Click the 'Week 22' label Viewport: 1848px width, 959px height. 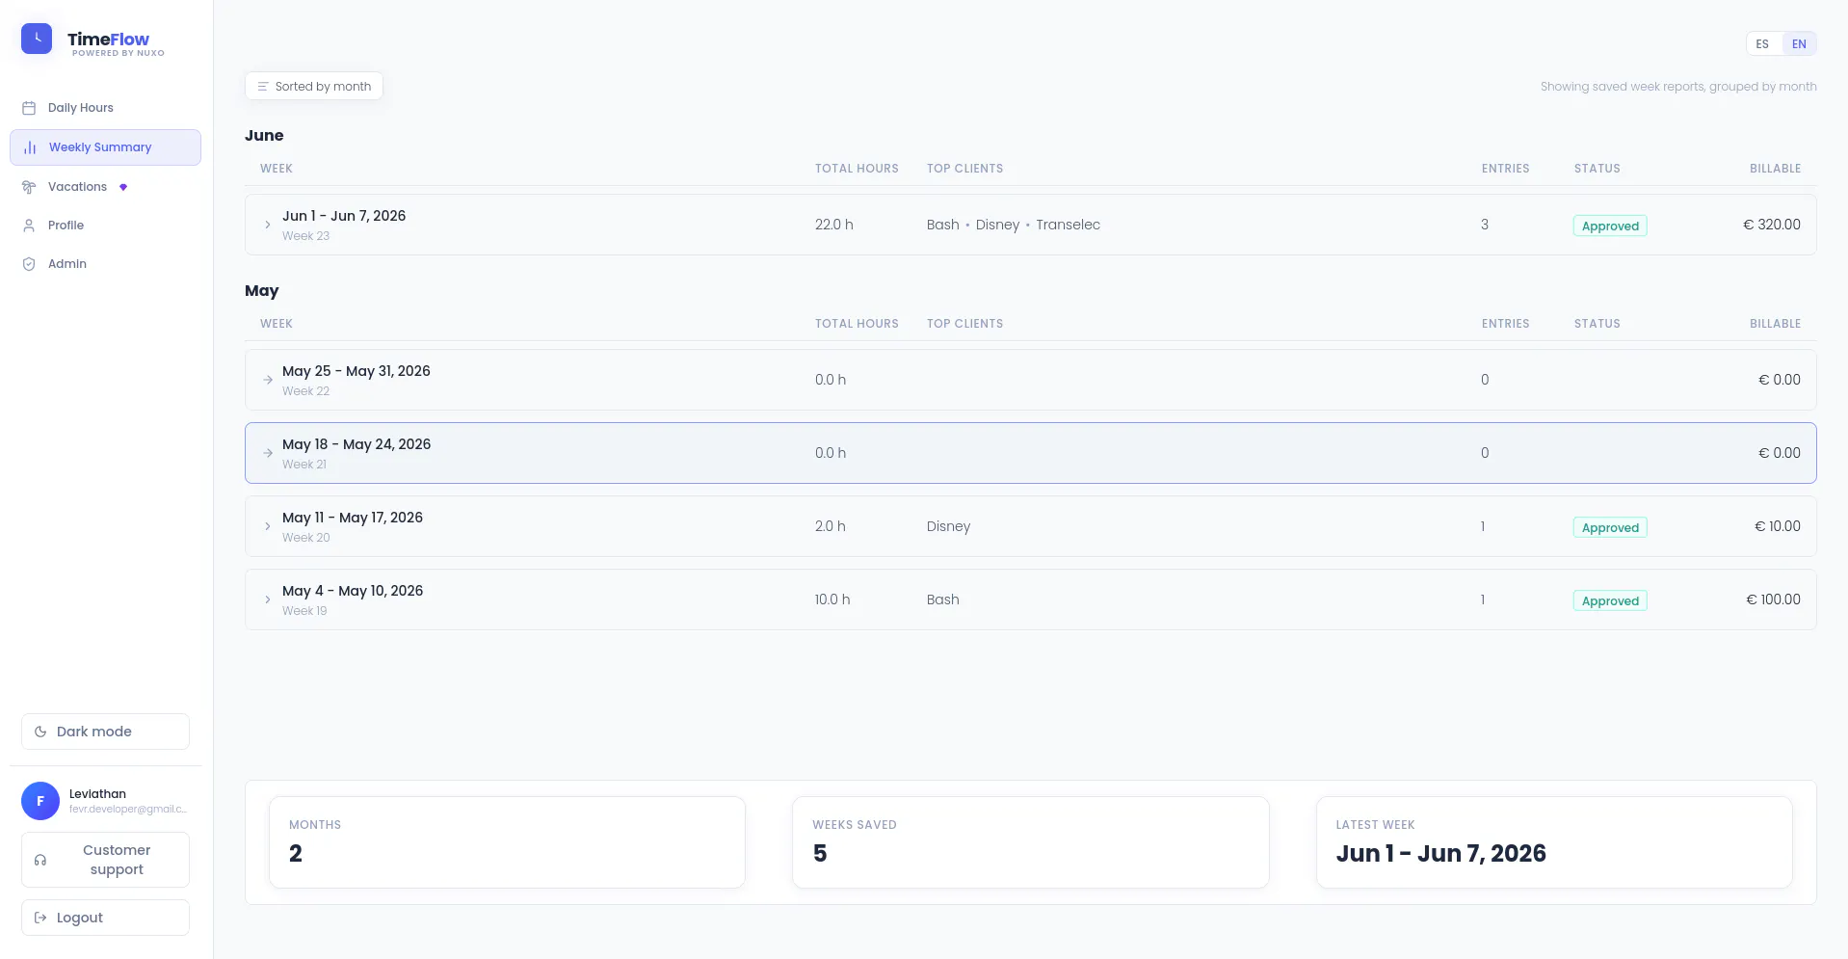click(x=305, y=391)
